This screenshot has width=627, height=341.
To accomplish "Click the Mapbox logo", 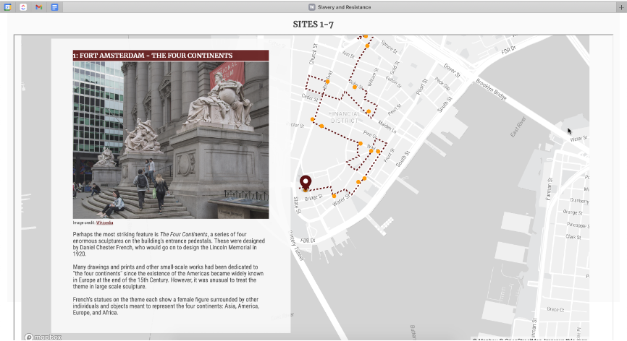I will click(x=43, y=337).
